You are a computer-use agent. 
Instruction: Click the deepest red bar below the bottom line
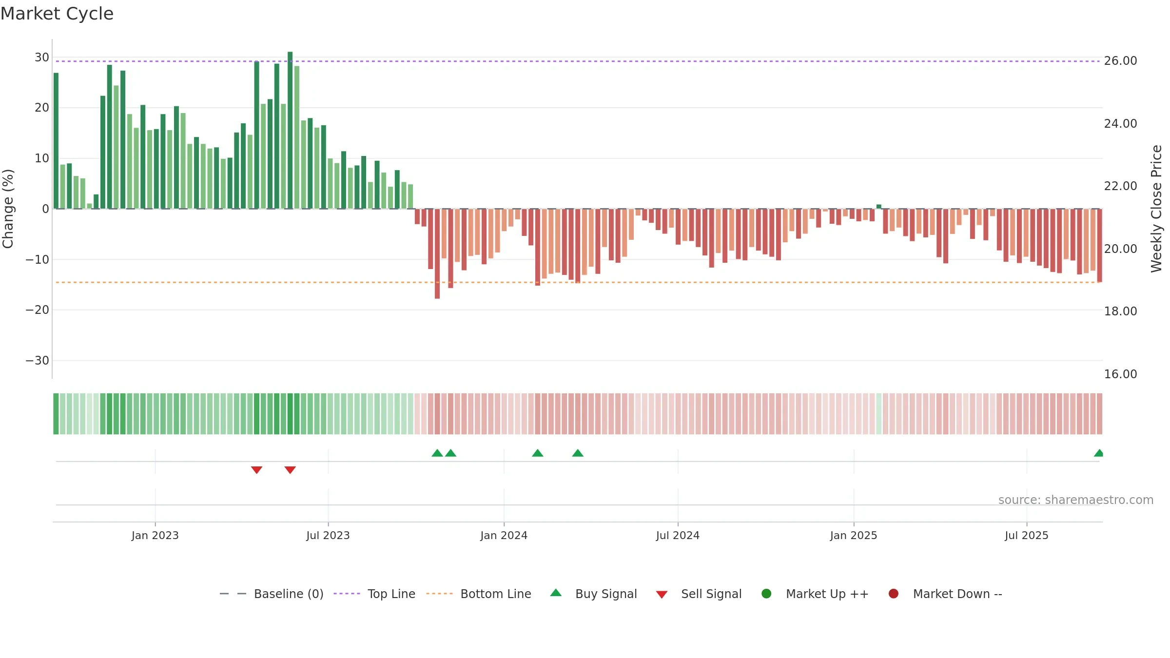[437, 253]
